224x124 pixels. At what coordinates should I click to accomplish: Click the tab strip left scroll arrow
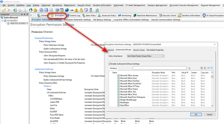31,15
